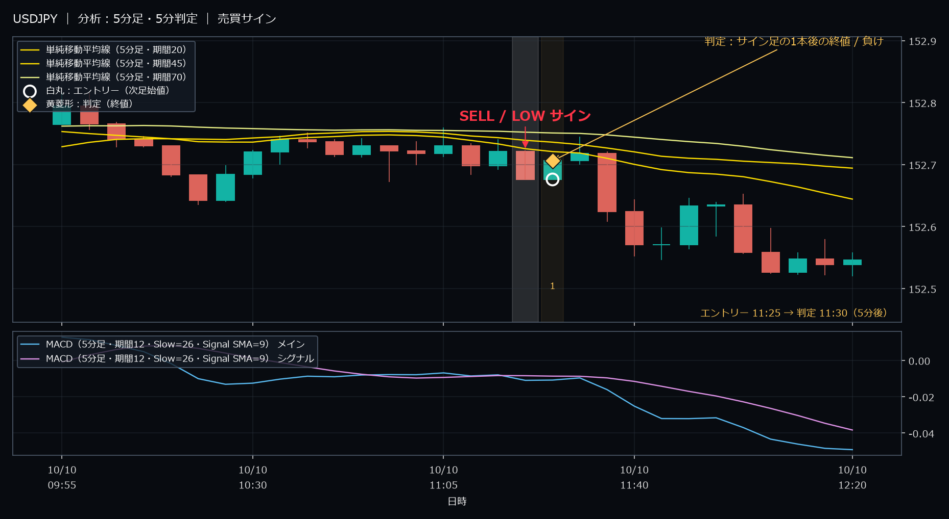The width and height of the screenshot is (949, 519).
Task: Click the USDJPY title text
Action: pyautogui.click(x=35, y=19)
